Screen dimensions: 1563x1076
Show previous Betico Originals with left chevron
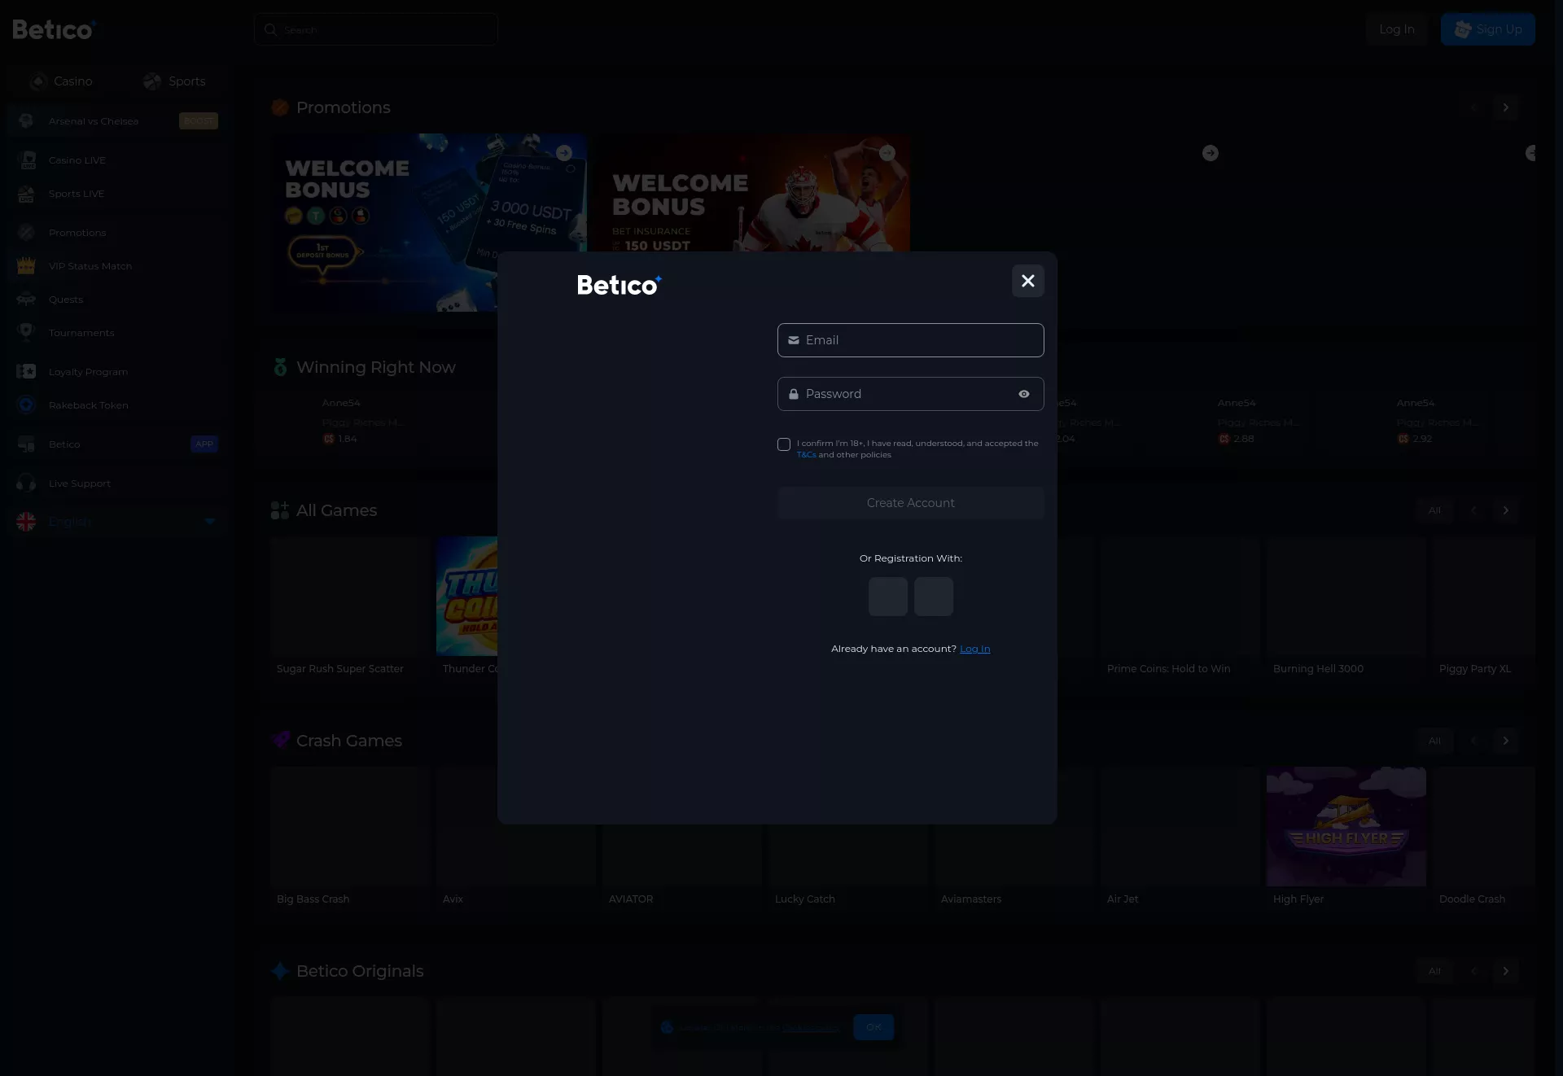[x=1473, y=971]
